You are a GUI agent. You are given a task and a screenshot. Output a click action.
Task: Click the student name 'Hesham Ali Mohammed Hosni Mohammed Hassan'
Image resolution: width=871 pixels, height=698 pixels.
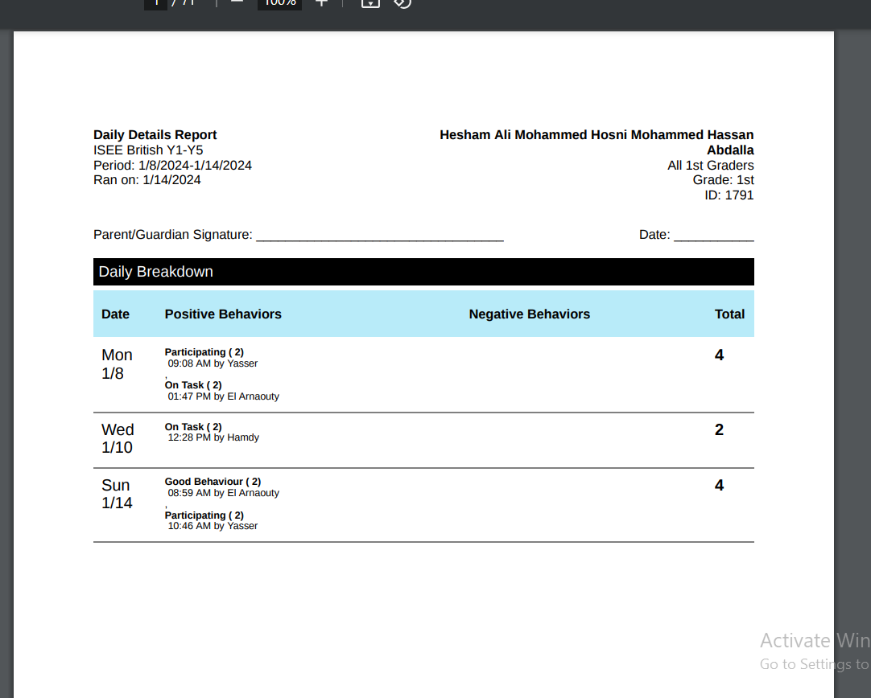click(596, 135)
